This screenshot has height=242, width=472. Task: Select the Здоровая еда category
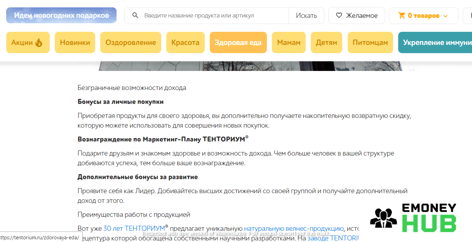coord(238,43)
